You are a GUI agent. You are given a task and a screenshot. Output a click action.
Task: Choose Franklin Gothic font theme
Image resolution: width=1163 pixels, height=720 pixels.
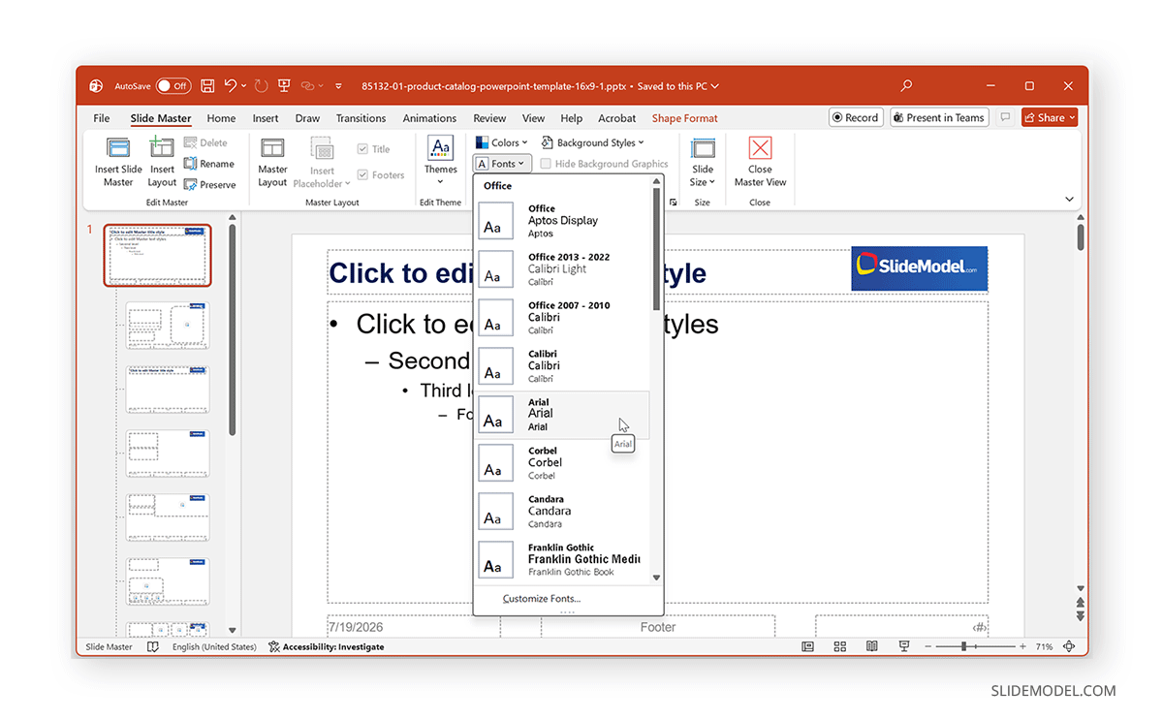point(562,560)
